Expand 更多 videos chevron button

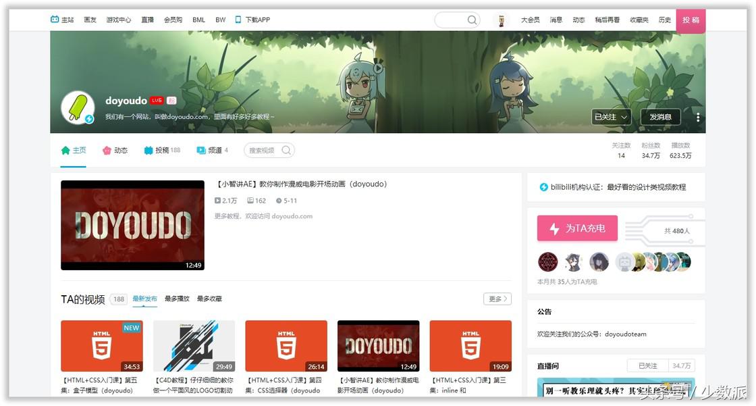click(497, 299)
